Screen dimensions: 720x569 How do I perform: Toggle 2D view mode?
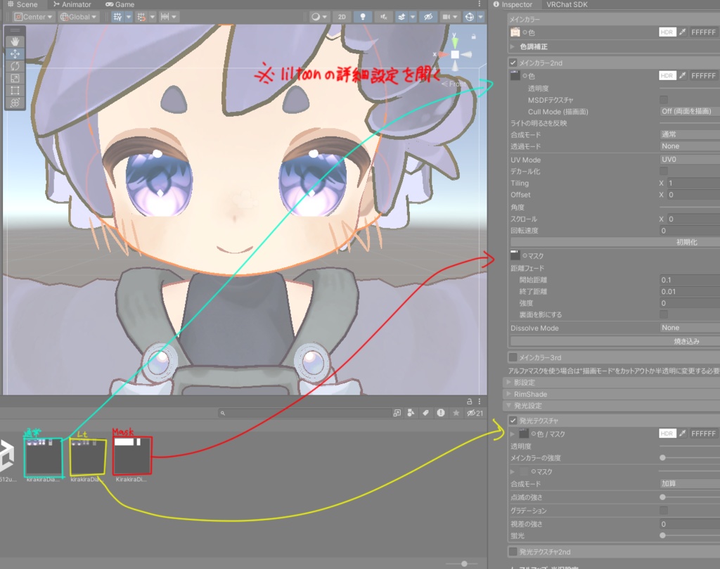(x=342, y=16)
